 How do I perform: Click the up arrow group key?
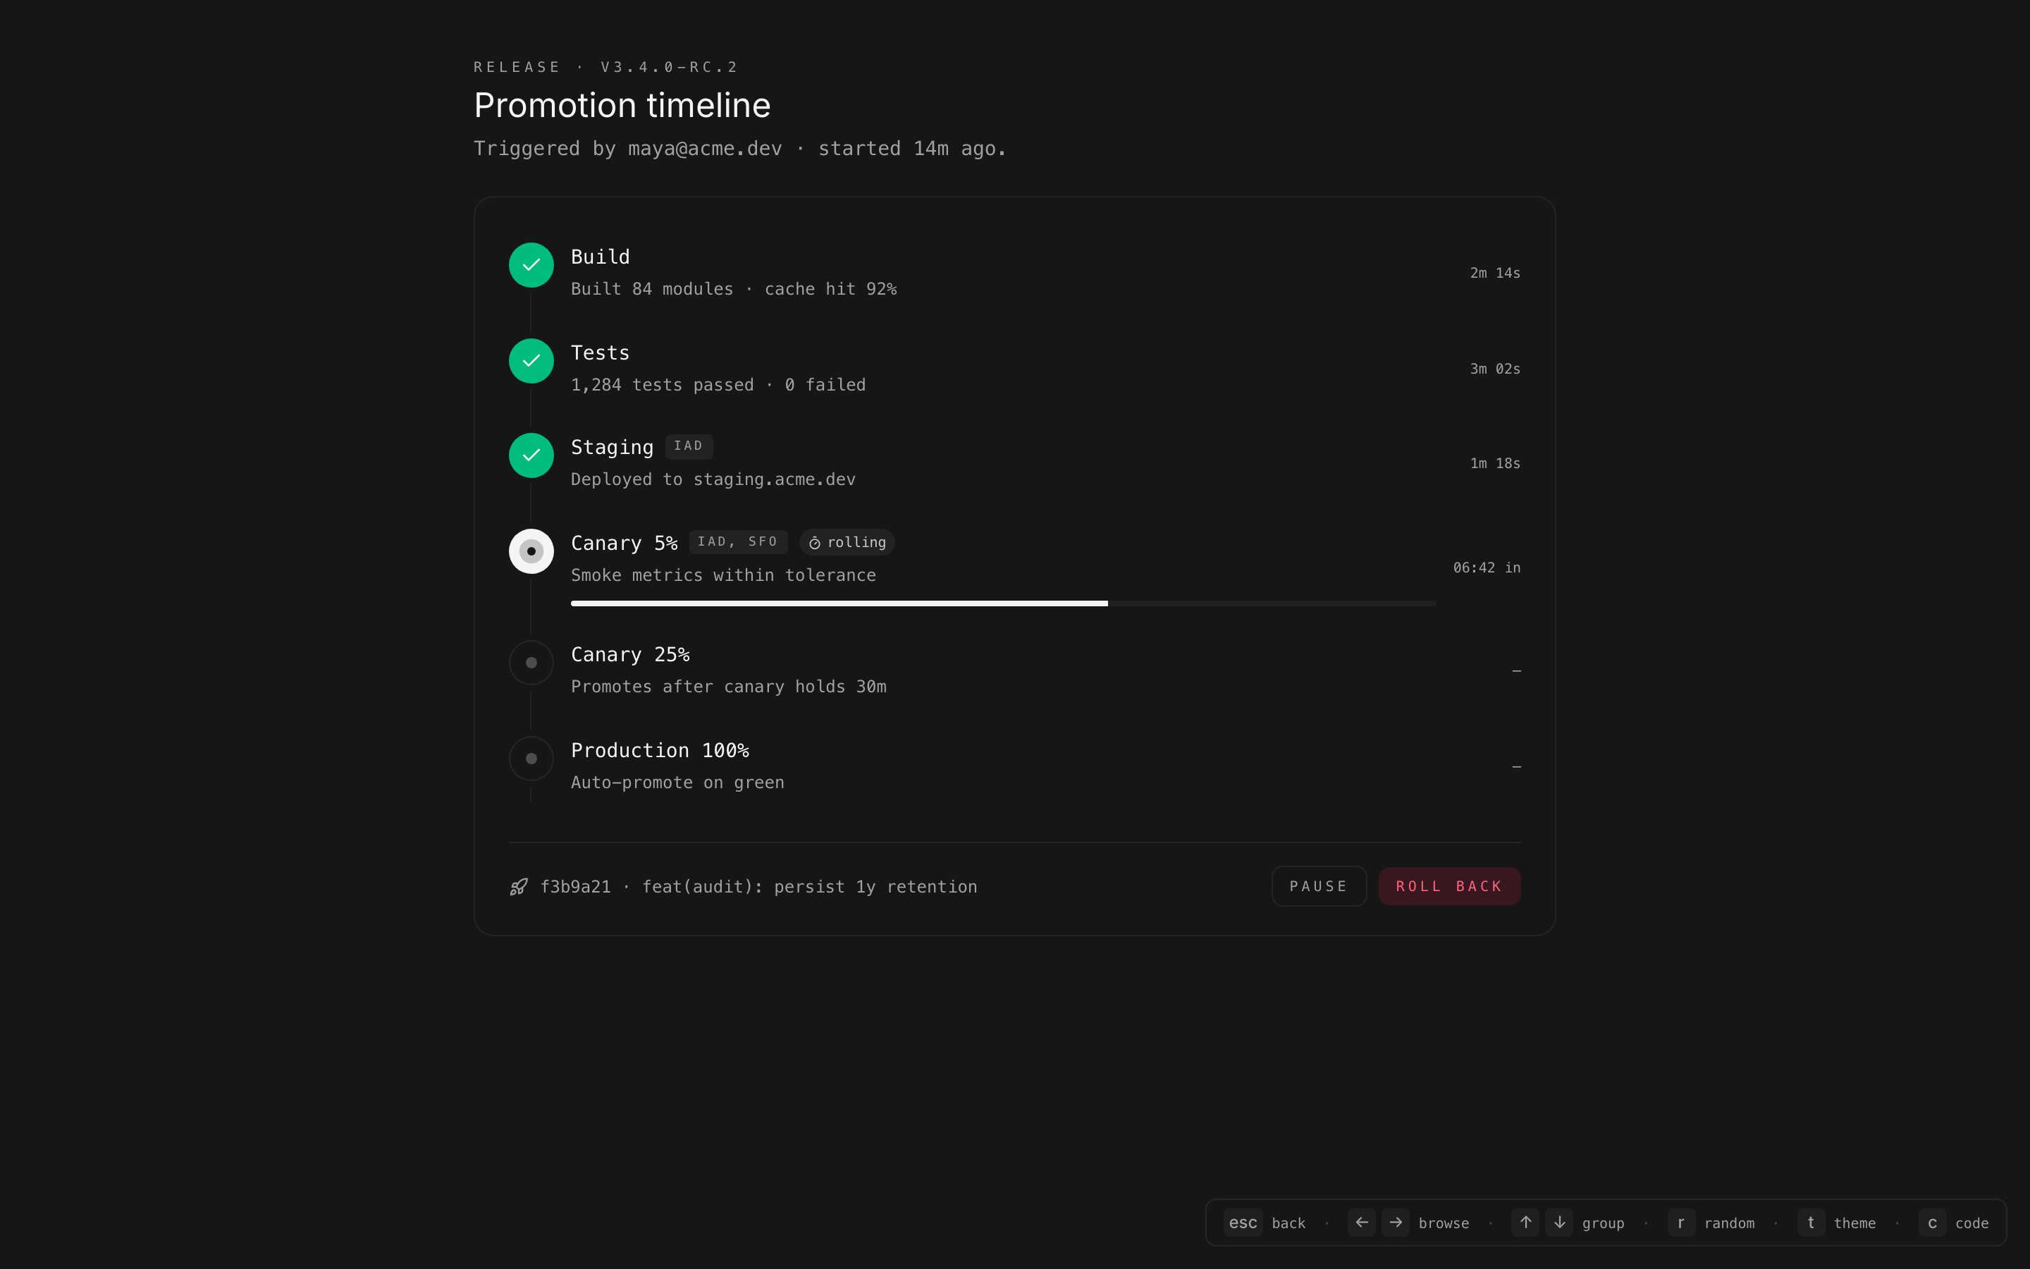[1525, 1223]
